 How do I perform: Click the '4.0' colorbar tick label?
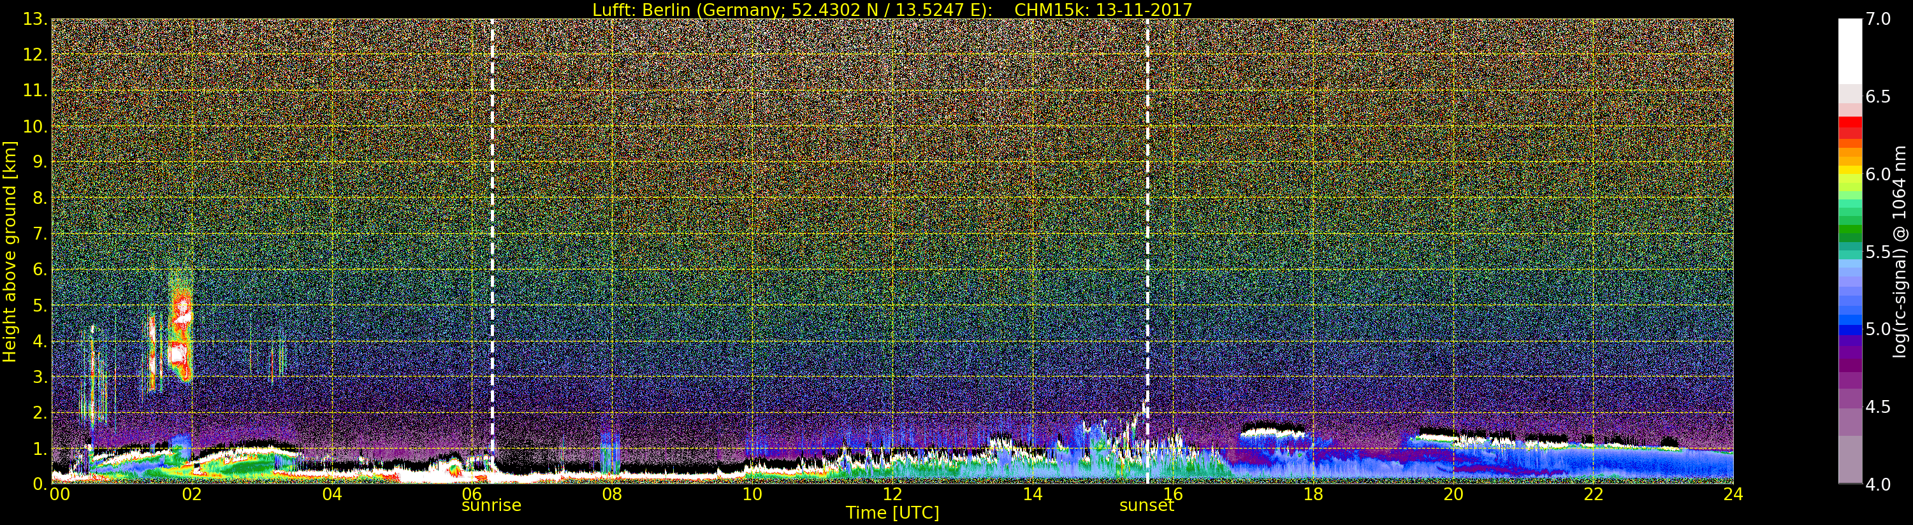click(1878, 484)
